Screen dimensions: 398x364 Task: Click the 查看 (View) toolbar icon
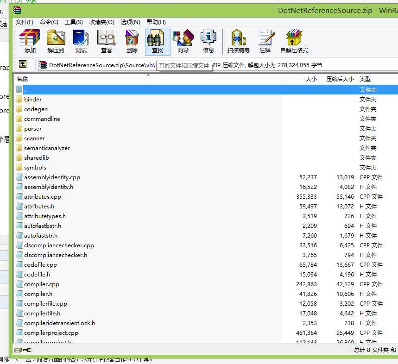107,41
